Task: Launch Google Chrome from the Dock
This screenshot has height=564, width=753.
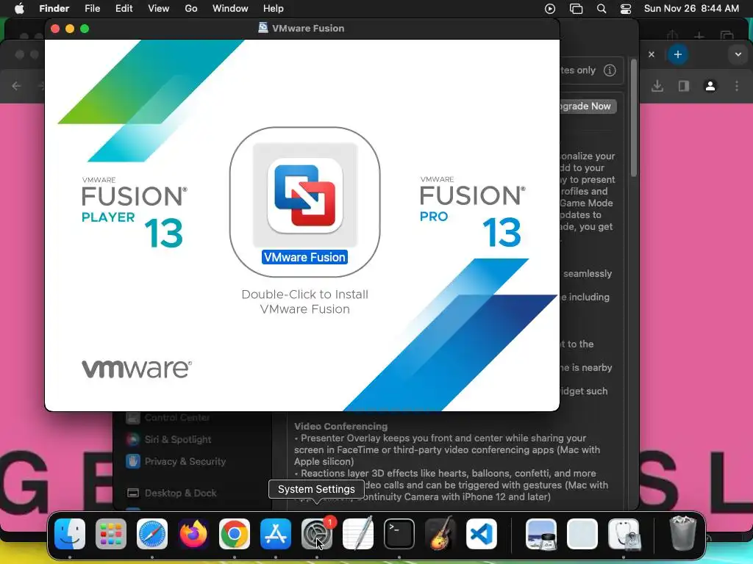Action: point(235,534)
